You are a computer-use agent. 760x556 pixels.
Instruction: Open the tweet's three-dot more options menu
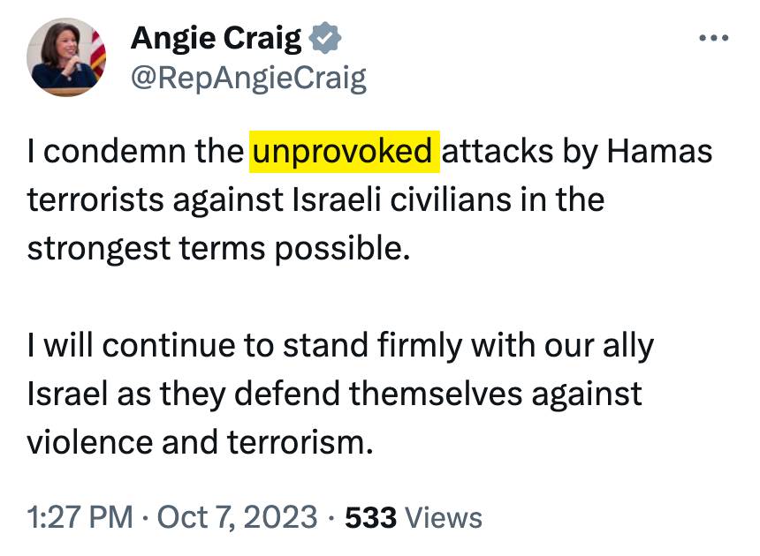(x=714, y=39)
